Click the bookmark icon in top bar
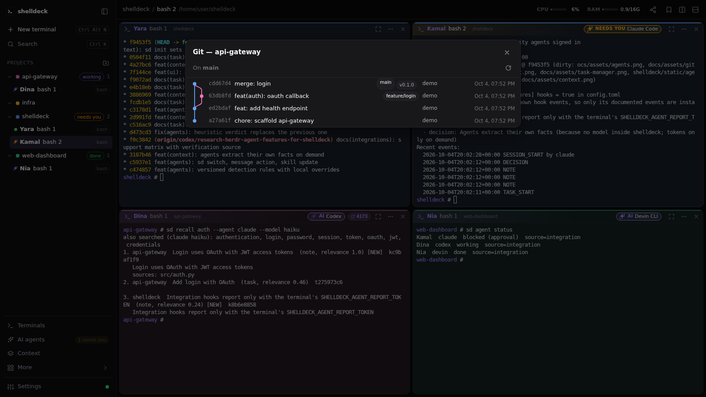The height and width of the screenshot is (397, 706). tap(669, 10)
